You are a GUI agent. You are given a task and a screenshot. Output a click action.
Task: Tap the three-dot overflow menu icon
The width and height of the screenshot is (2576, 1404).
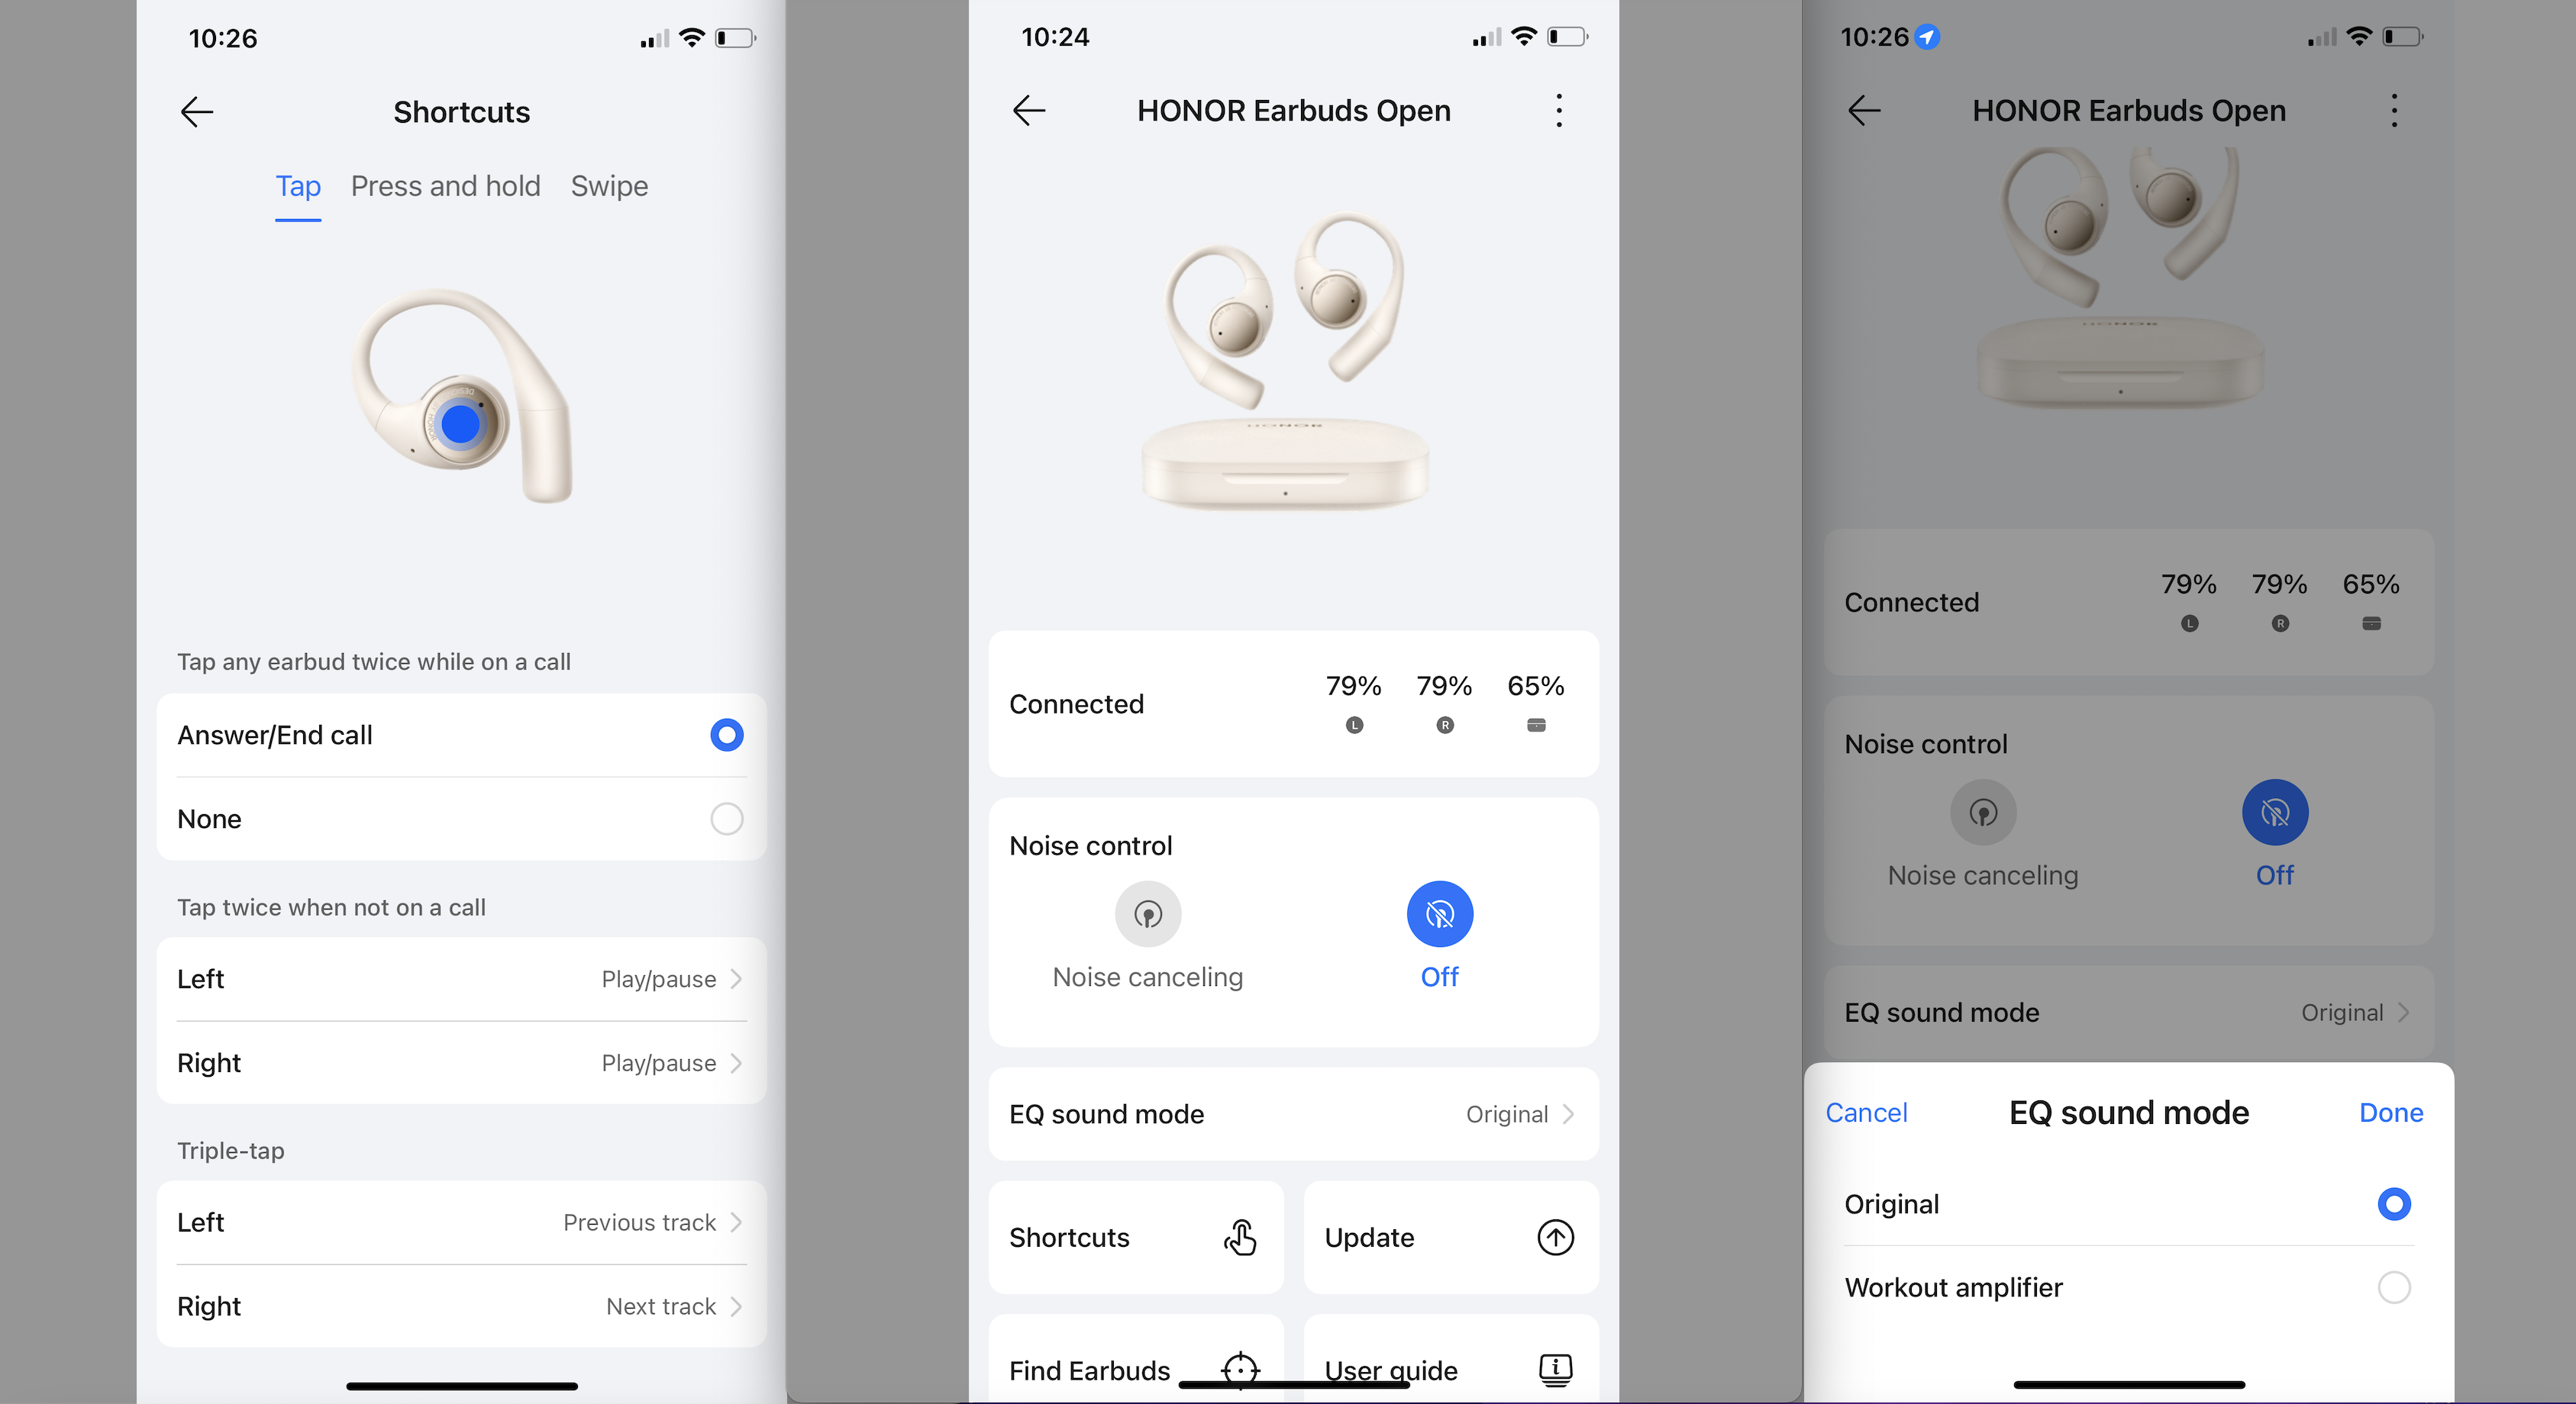point(1559,111)
